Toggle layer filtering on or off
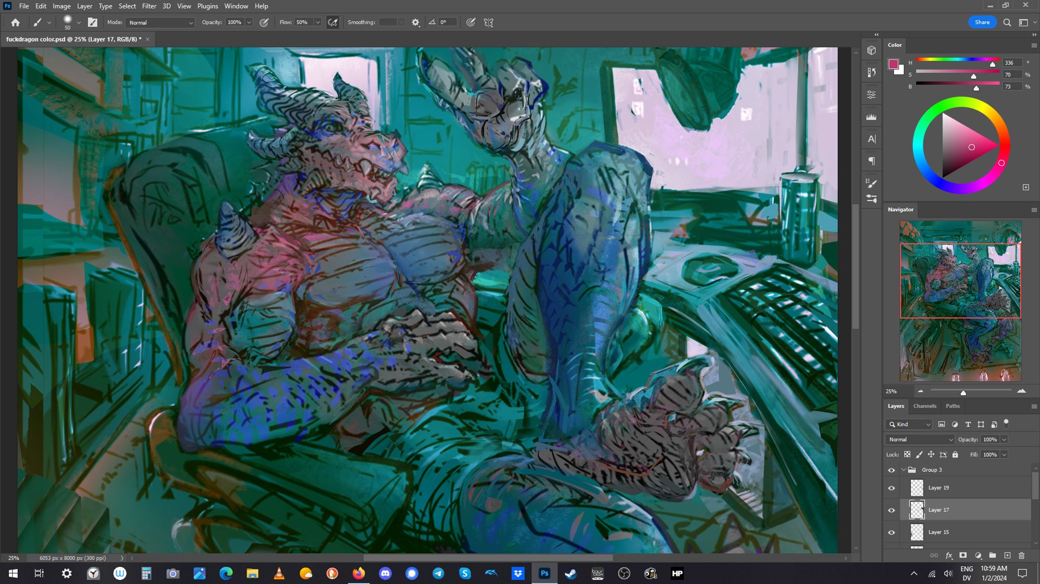The image size is (1040, 584). point(1006,422)
